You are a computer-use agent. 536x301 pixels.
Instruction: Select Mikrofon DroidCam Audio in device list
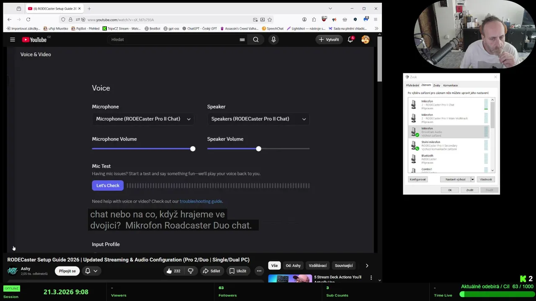click(449, 132)
